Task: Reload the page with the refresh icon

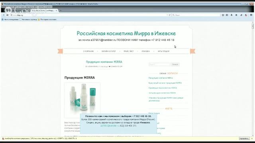Action: [170, 15]
